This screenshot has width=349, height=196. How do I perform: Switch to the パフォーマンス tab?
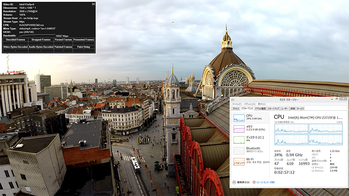click(x=247, y=109)
